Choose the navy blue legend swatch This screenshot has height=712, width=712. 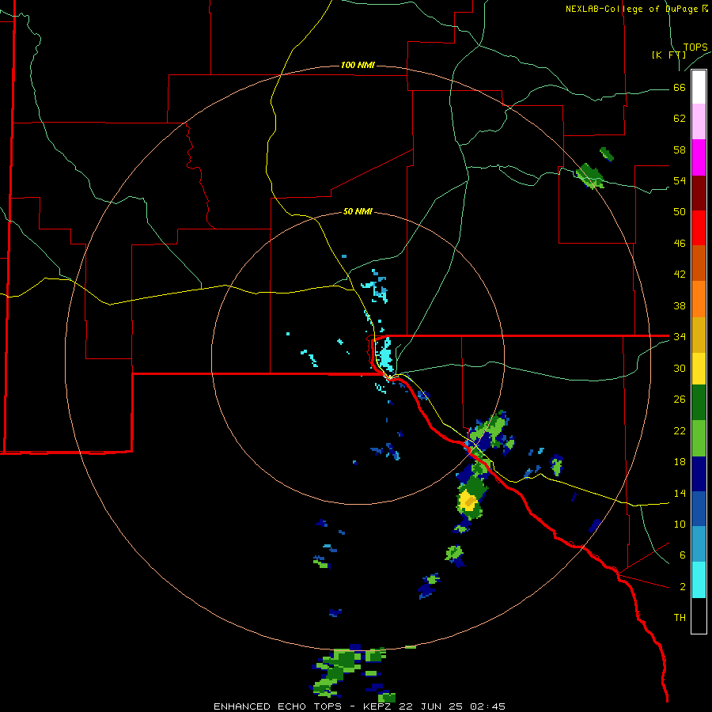coord(699,474)
